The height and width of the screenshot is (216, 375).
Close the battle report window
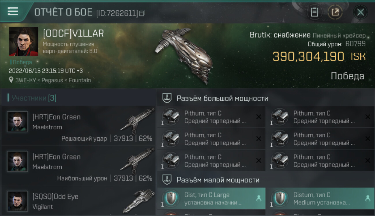(361, 12)
